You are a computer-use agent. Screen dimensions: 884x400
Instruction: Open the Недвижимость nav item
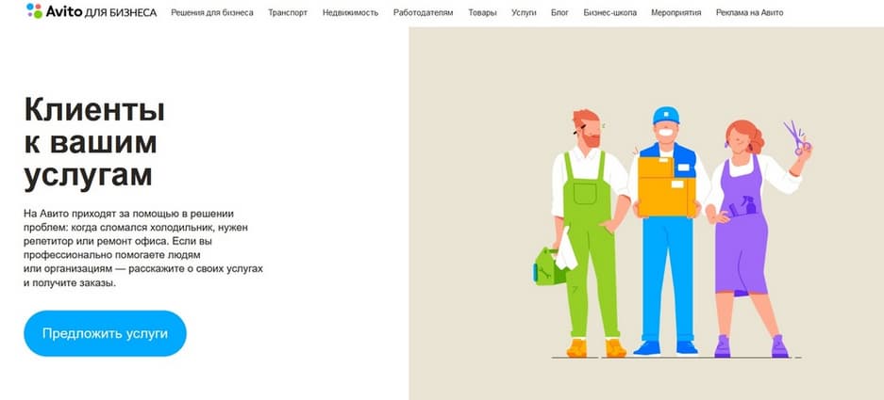click(x=351, y=12)
